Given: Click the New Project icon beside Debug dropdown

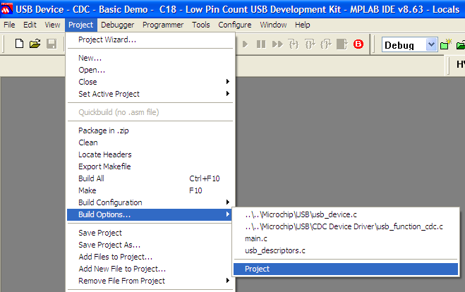Looking at the screenshot, I should (x=445, y=44).
